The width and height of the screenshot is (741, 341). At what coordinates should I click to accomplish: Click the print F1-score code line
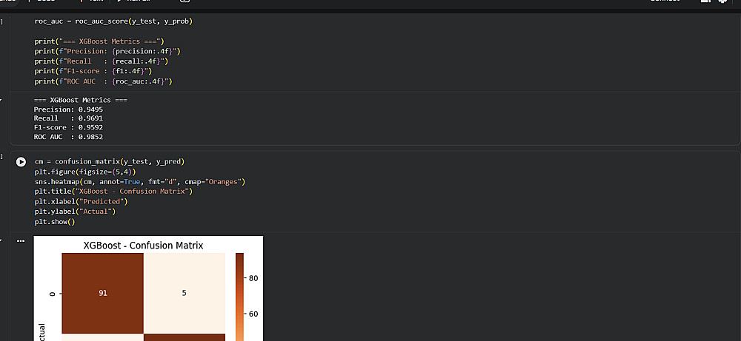click(93, 71)
